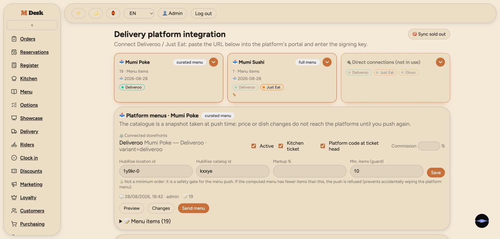Image resolution: width=500 pixels, height=239 pixels.
Task: Click the Glovo tag in Direct connections
Action: (409, 72)
